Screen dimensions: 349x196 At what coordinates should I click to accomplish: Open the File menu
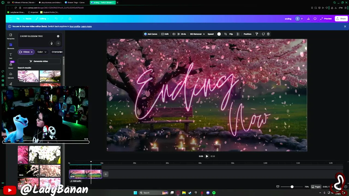(x=18, y=19)
